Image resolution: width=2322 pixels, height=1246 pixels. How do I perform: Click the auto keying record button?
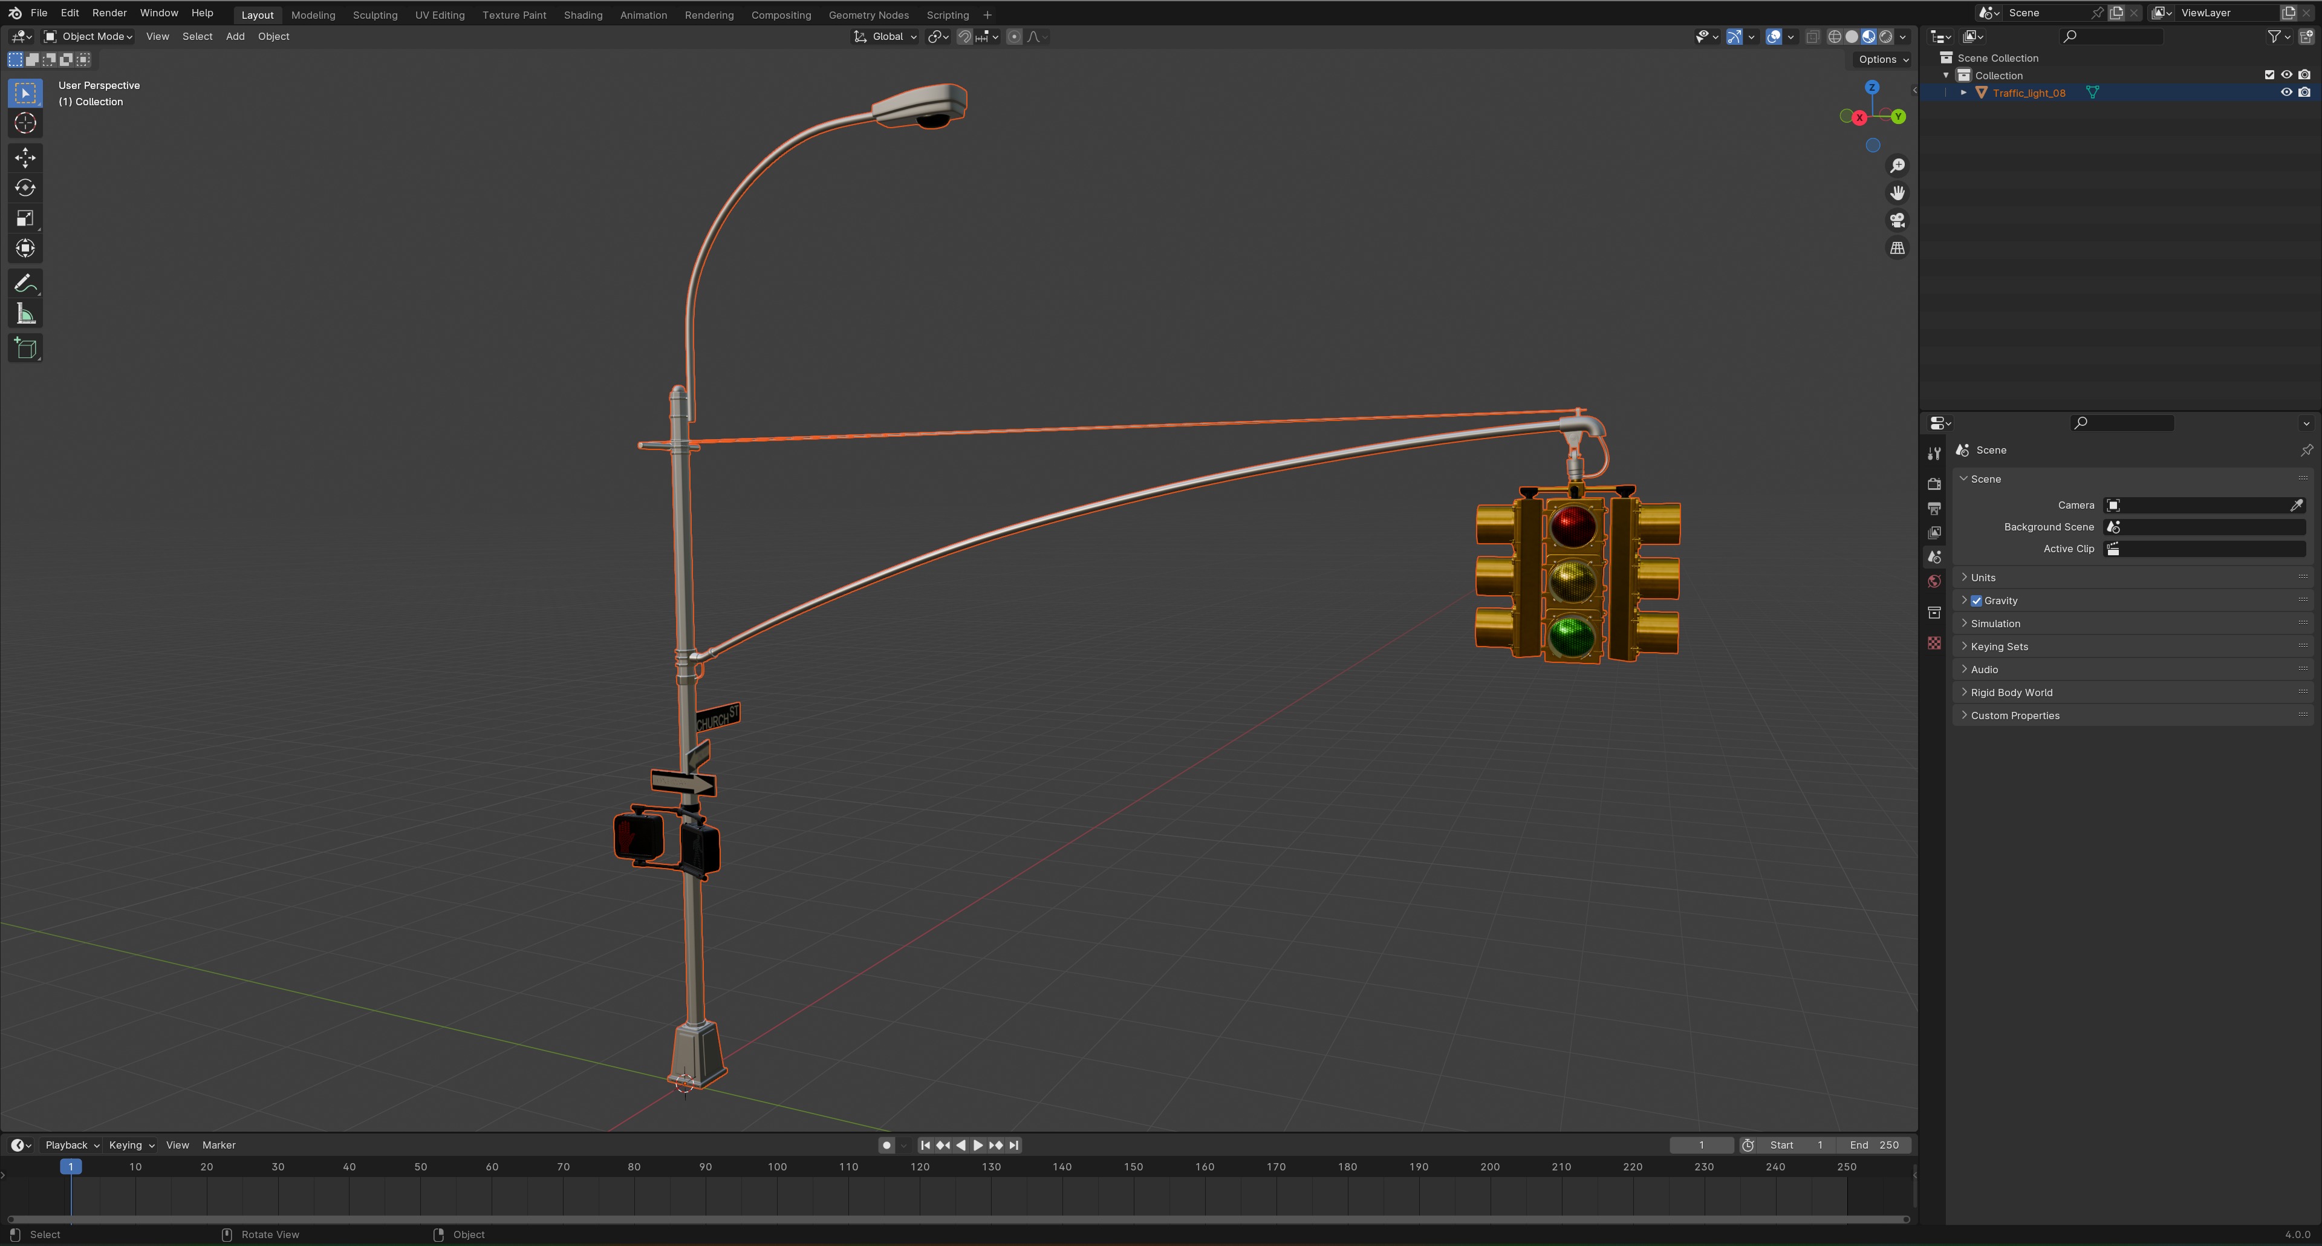pos(887,1145)
